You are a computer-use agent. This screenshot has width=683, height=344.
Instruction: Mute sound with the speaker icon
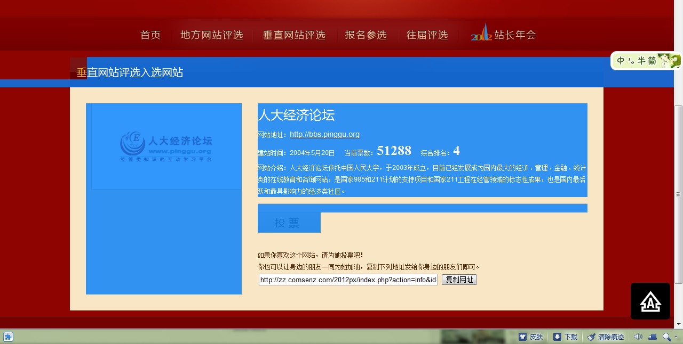pos(638,337)
